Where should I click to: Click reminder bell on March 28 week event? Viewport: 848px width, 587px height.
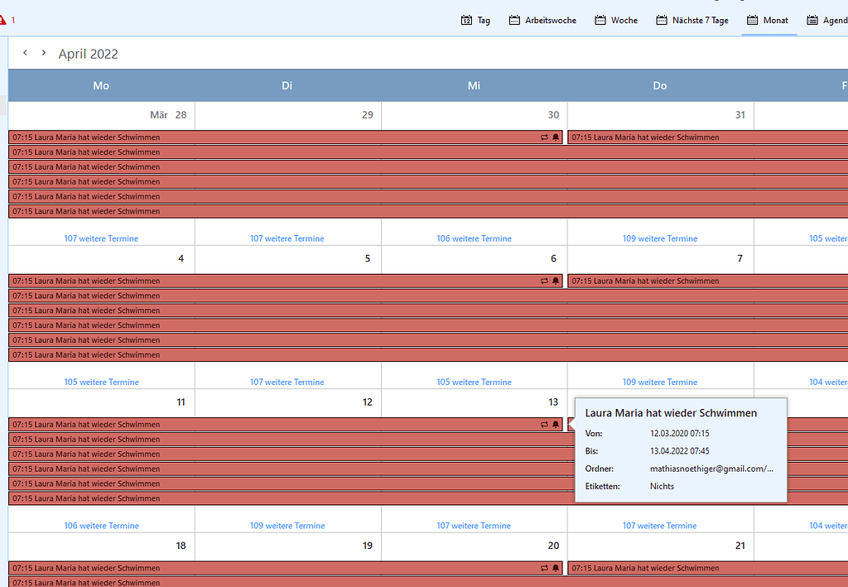click(x=556, y=137)
